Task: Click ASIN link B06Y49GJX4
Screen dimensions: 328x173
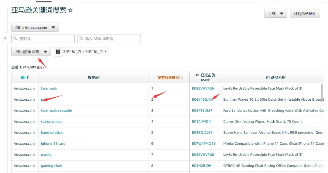Action: (202, 99)
